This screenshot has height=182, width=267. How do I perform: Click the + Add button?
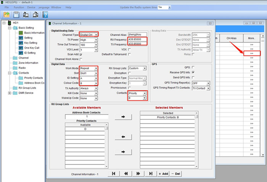(163, 174)
